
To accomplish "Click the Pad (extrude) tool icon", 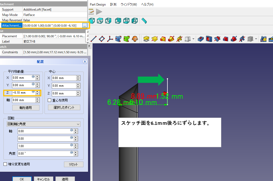I will (146, 39).
